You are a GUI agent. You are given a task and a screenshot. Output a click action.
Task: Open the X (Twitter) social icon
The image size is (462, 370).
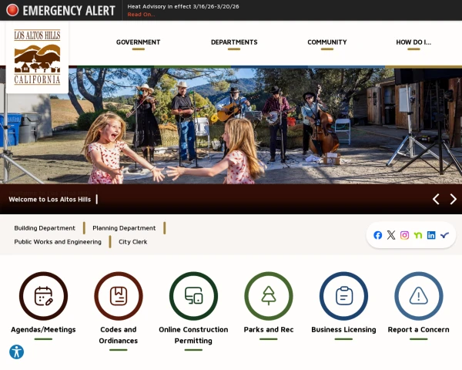point(391,235)
